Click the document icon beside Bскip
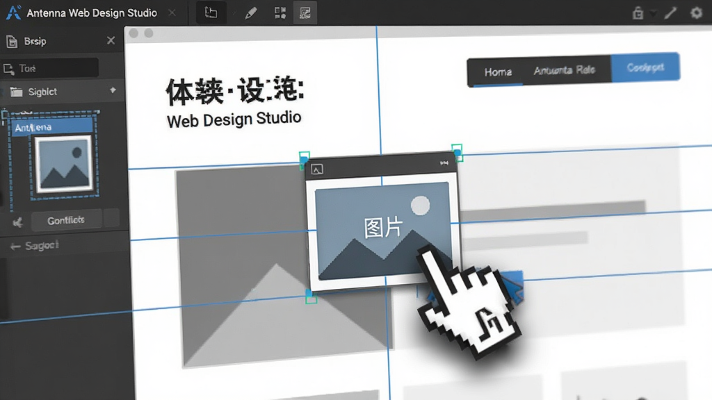The height and width of the screenshot is (400, 712). [12, 41]
